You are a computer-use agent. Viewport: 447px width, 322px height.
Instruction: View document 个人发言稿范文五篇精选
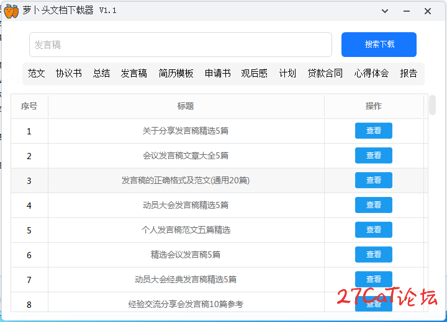click(374, 230)
